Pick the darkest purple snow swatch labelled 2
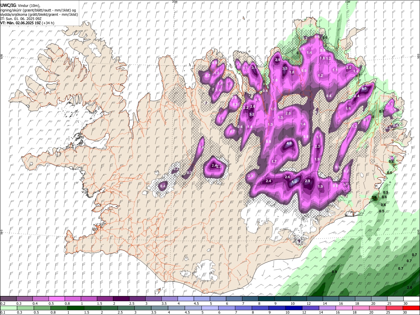Image resolution: width=420 pixels, height=315 pixels. click(x=121, y=299)
